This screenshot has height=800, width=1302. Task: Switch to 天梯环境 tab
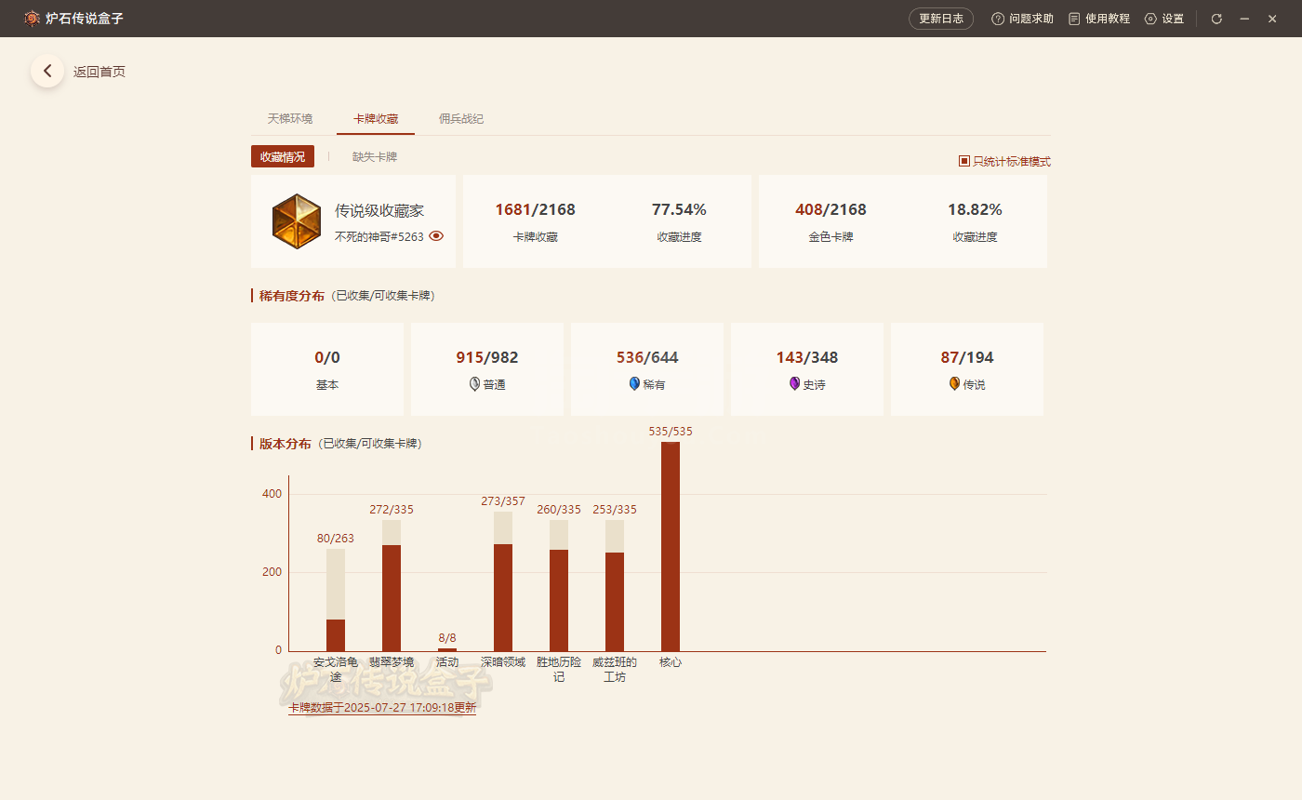tap(290, 119)
